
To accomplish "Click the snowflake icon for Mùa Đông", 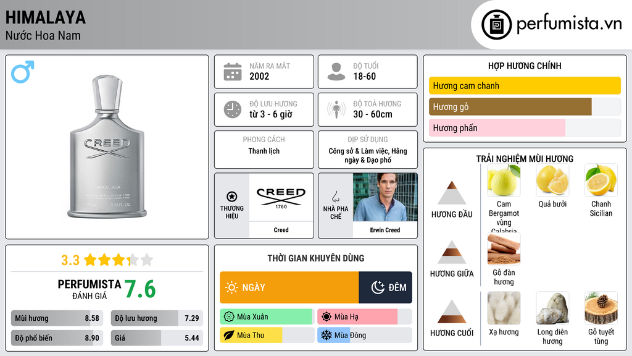I will tap(326, 336).
